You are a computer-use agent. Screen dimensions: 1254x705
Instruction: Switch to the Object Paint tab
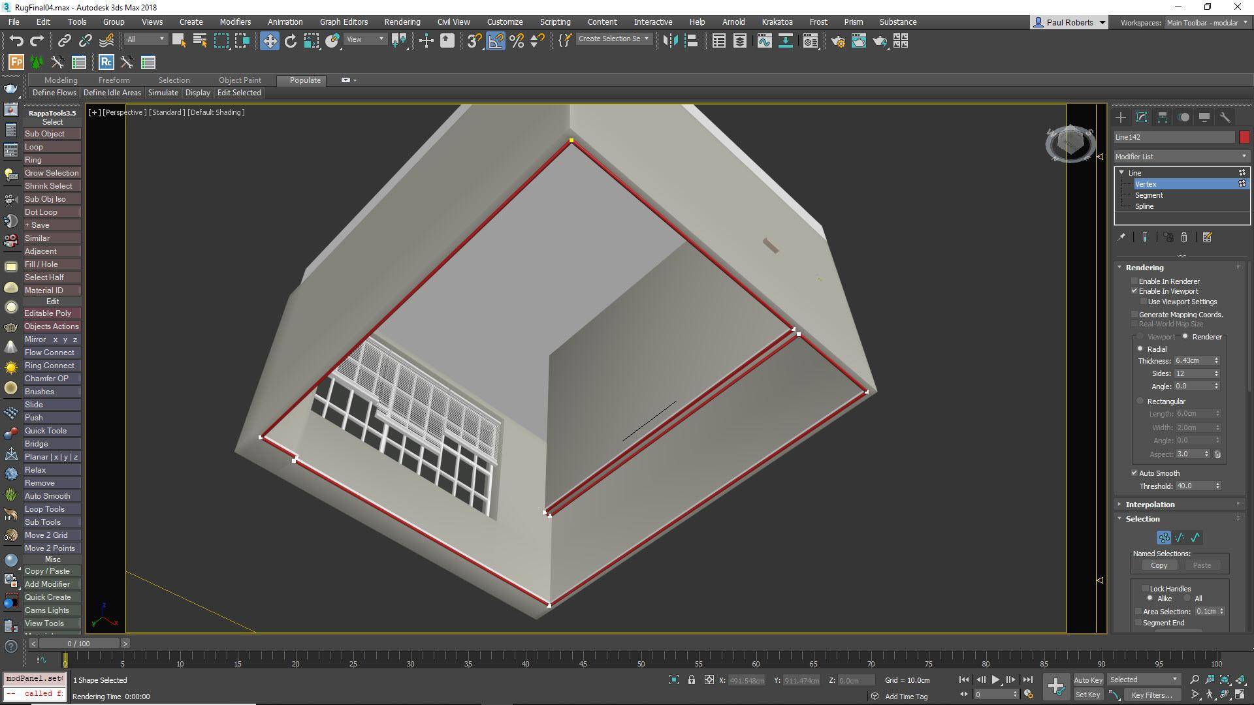240,80
